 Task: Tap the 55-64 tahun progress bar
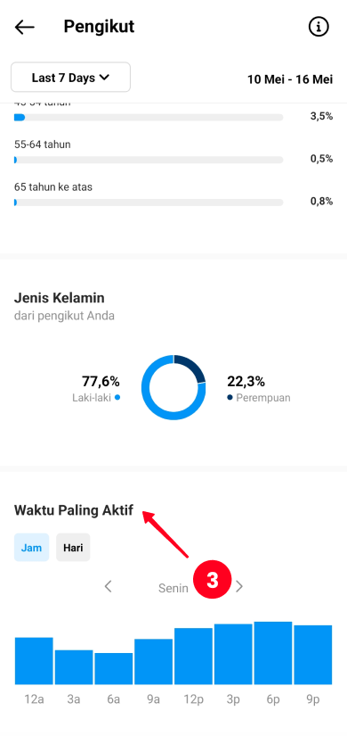[x=149, y=160]
